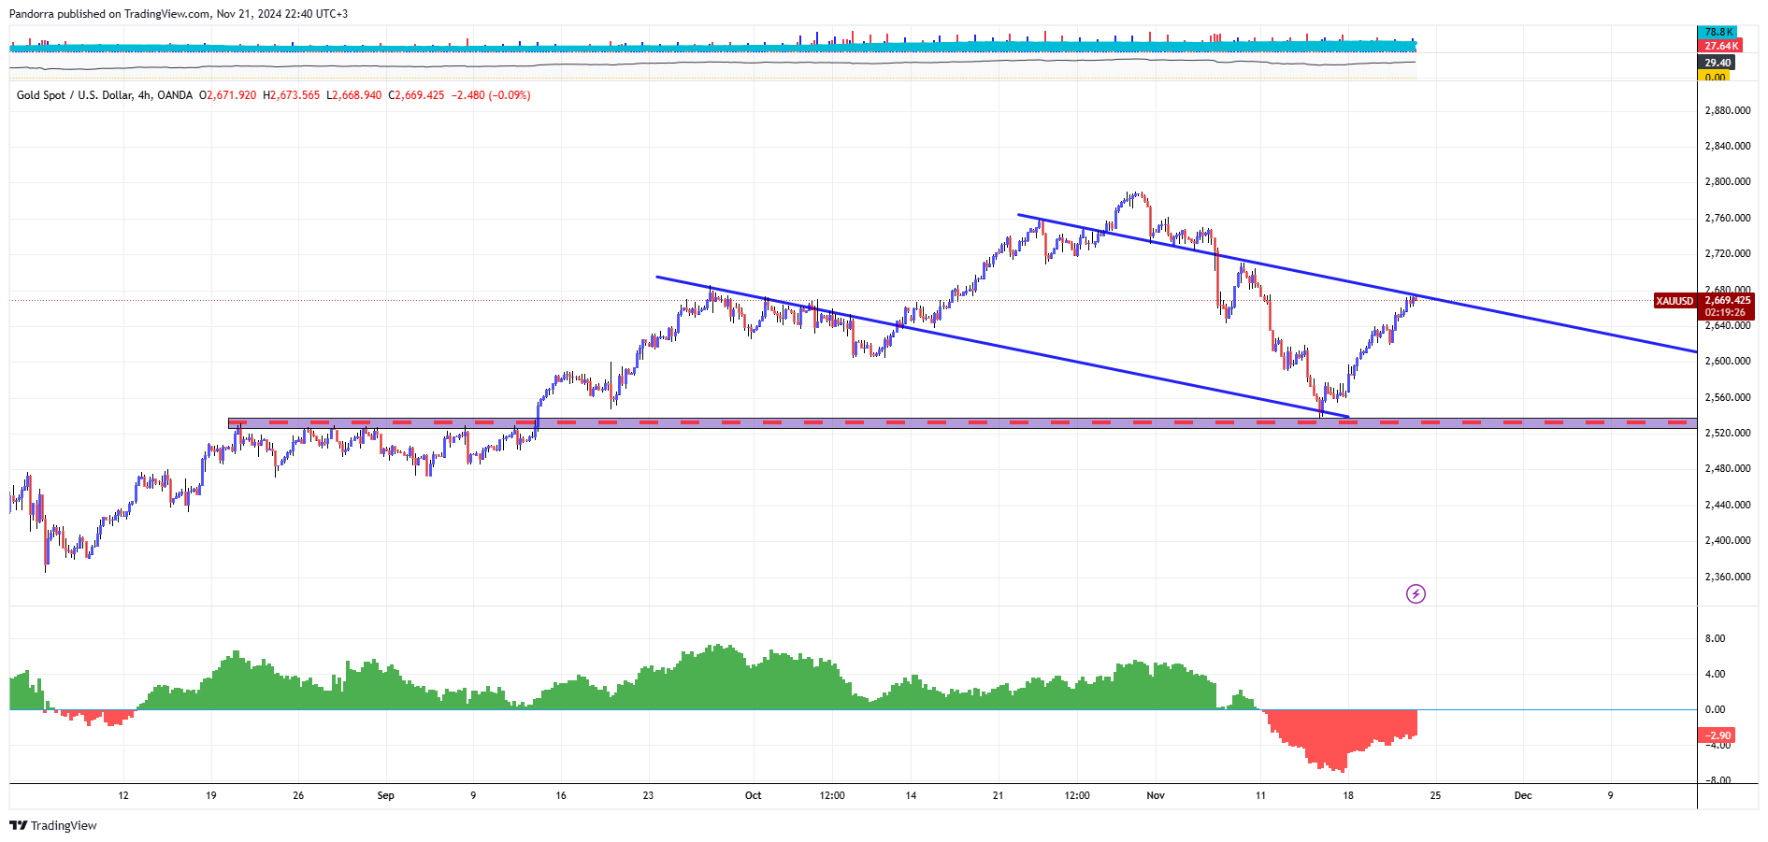Select the purple support zone rectangle
This screenshot has width=1768, height=842.
click(962, 423)
